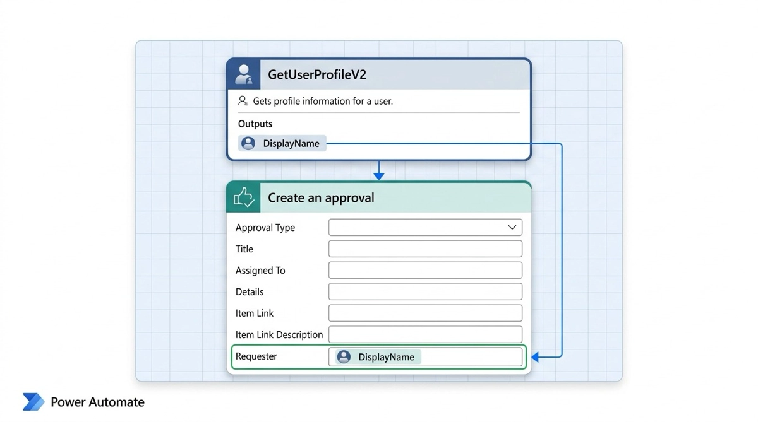Click 'Gets profile information for a user' text
This screenshot has width=758, height=422.
point(323,101)
